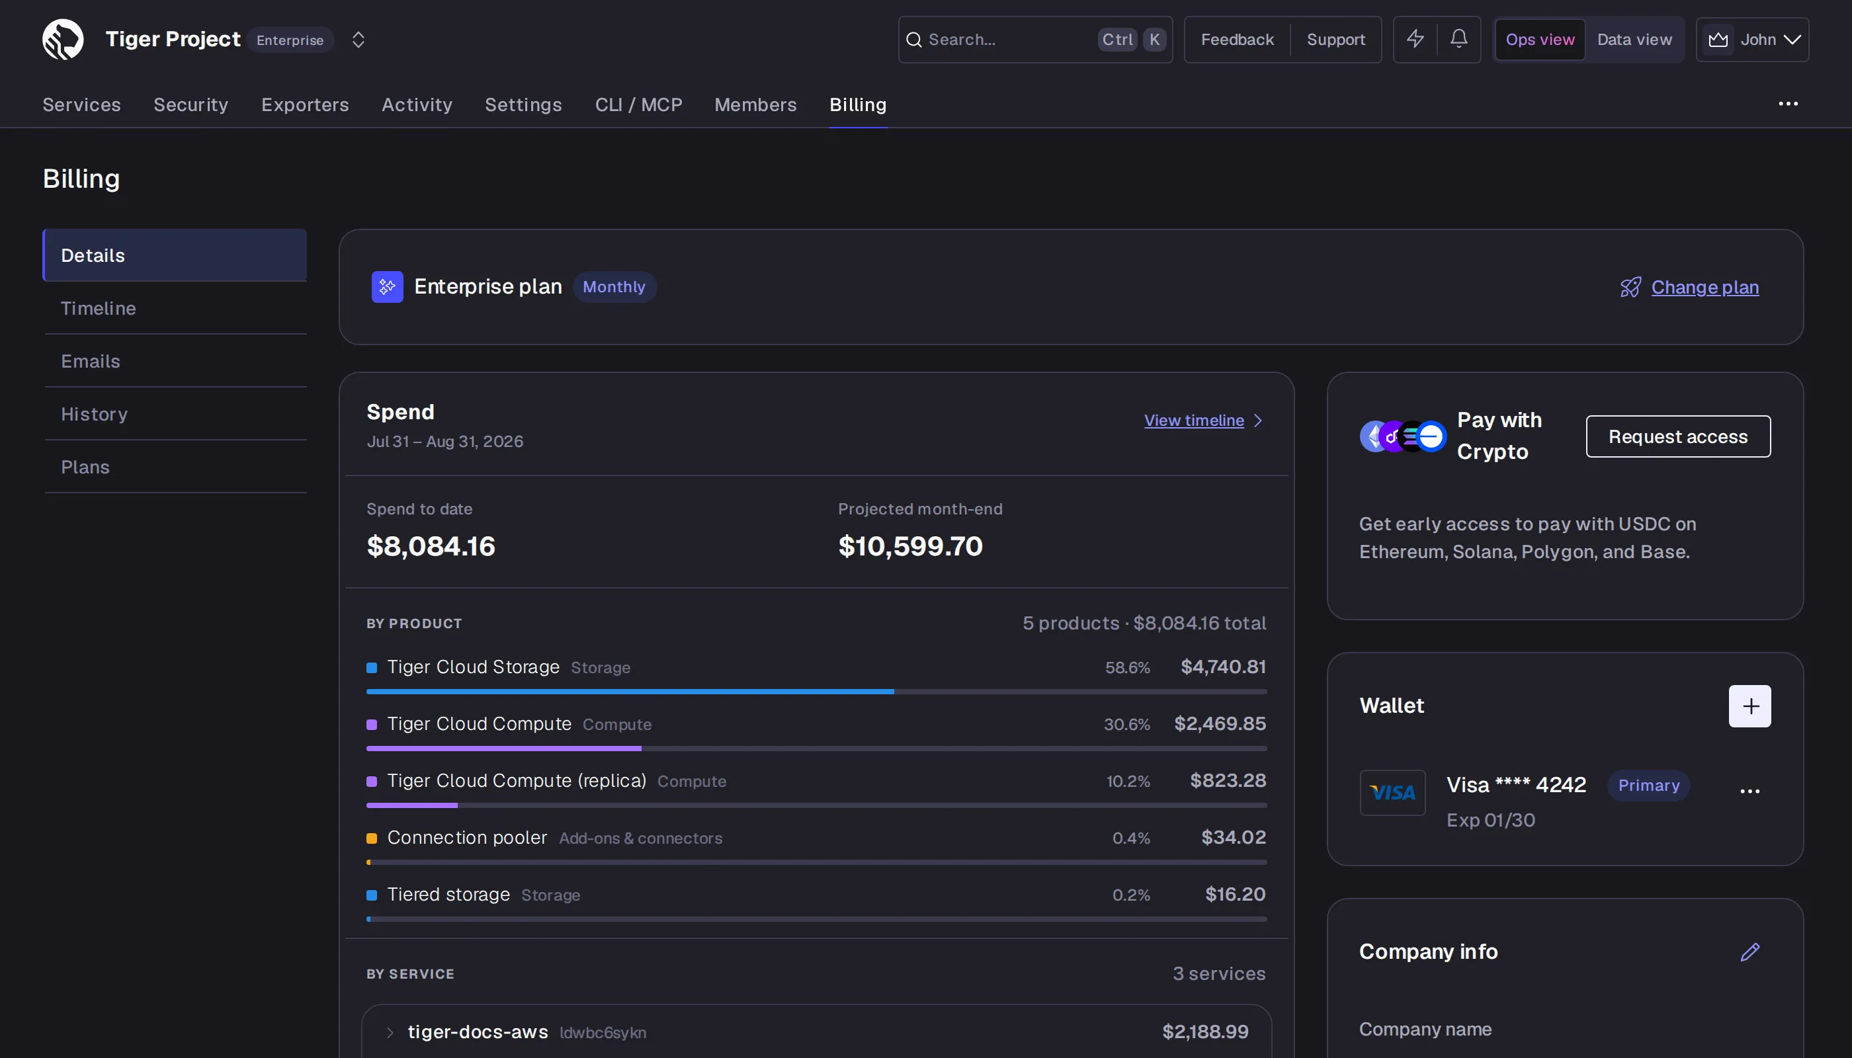
Task: Open the Settings tab
Action: pyautogui.click(x=523, y=104)
